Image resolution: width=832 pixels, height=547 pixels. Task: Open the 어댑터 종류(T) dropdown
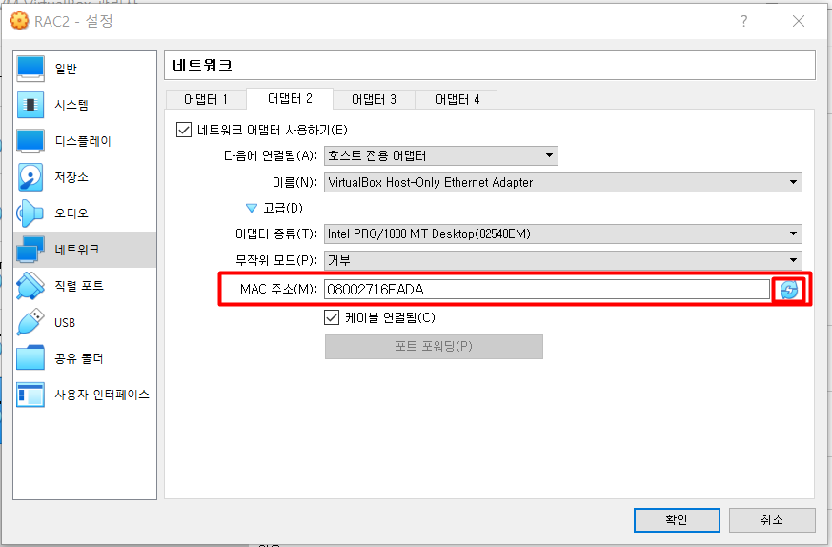(x=563, y=233)
